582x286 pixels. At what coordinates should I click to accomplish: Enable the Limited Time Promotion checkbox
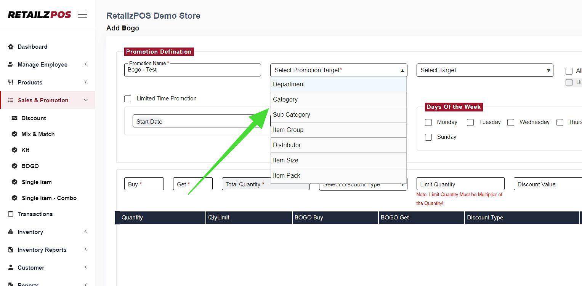[x=128, y=99]
